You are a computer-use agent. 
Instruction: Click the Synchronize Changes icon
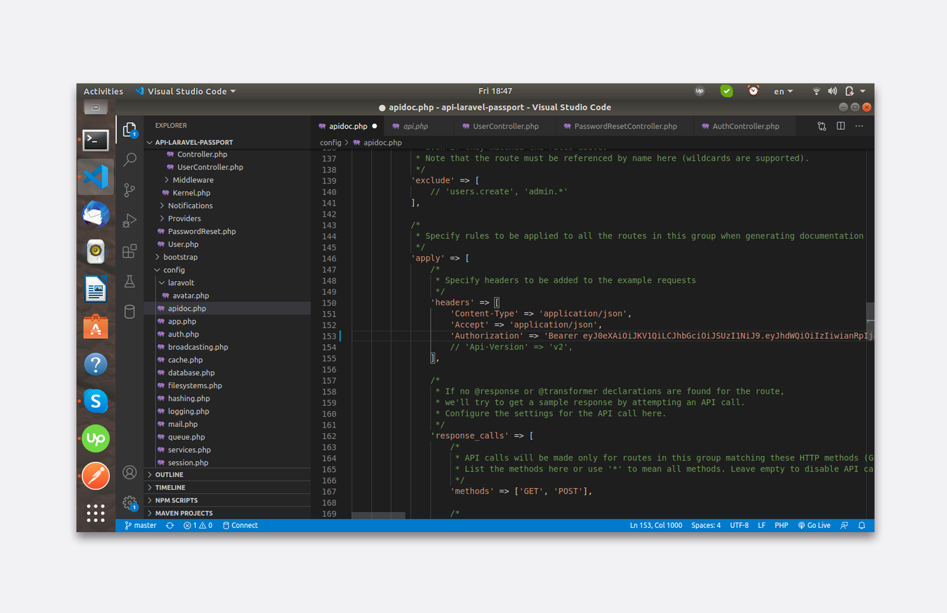click(170, 525)
